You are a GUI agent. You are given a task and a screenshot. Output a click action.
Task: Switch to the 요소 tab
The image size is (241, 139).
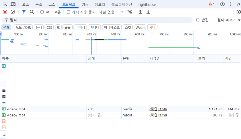(26, 4)
